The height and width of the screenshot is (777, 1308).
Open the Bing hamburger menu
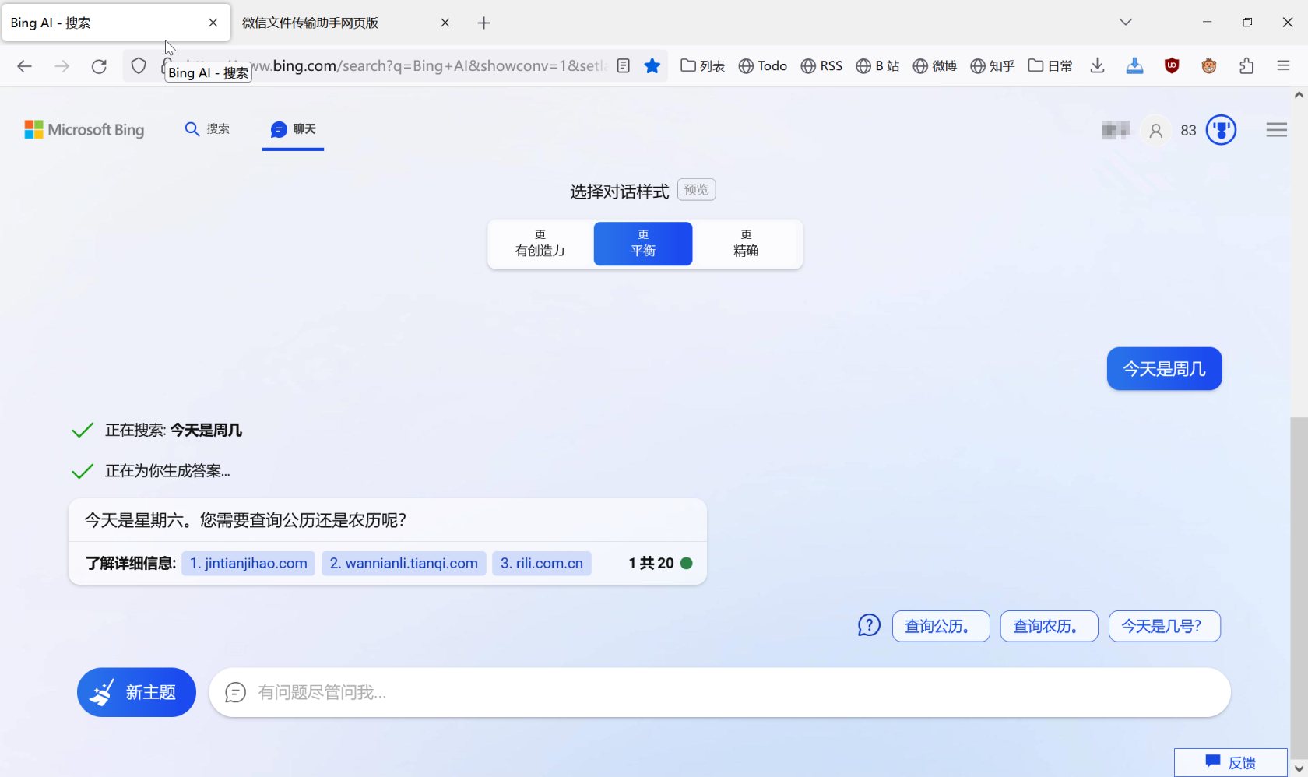tap(1276, 130)
